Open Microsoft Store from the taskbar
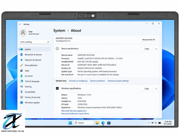Viewport: 180px width, 135px height. click(x=109, y=123)
